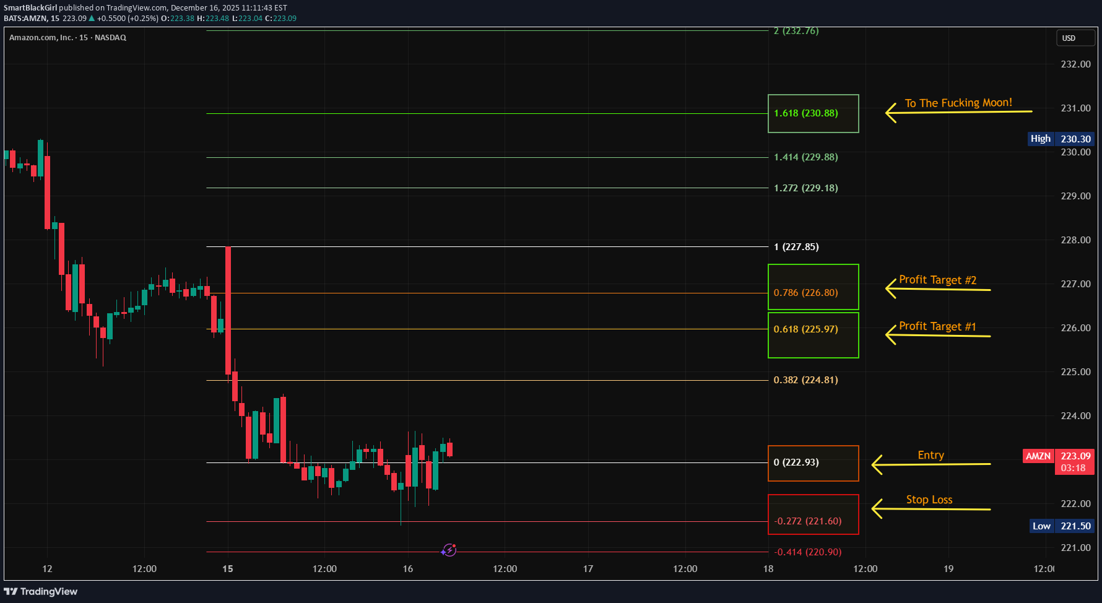Click the SmartBlackGirl author name
The height and width of the screenshot is (603, 1102).
(x=30, y=8)
